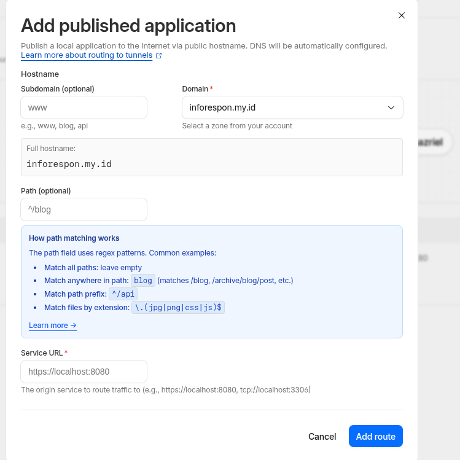Focus the Service URL input field
Viewport: 460px width, 460px height.
point(84,372)
